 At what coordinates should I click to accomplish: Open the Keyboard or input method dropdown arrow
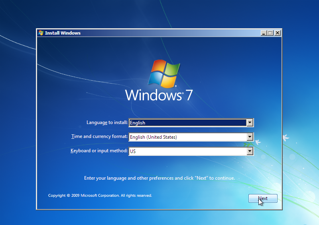pyautogui.click(x=250, y=151)
